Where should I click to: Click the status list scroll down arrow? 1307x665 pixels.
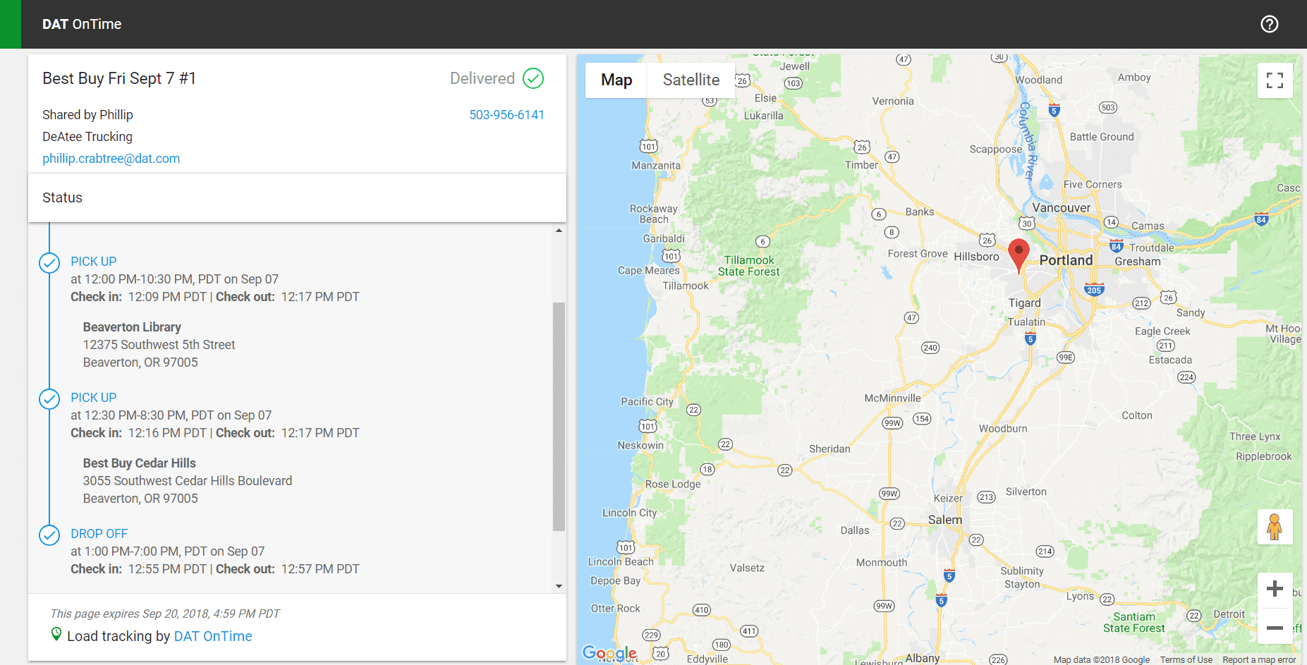pos(559,586)
